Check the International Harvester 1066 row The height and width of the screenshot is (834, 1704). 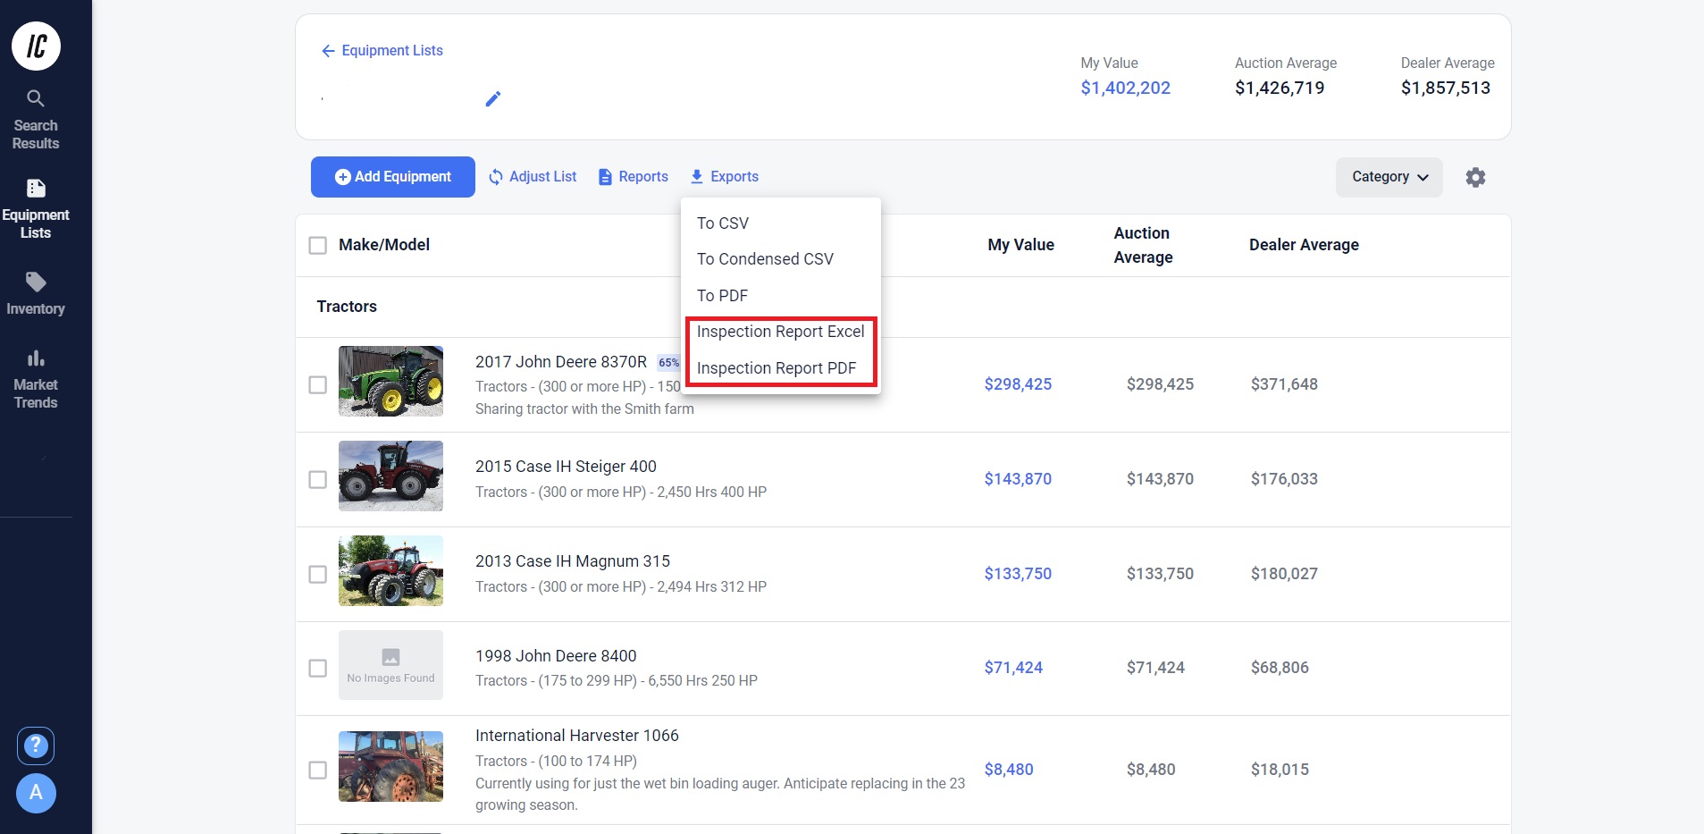(x=317, y=770)
